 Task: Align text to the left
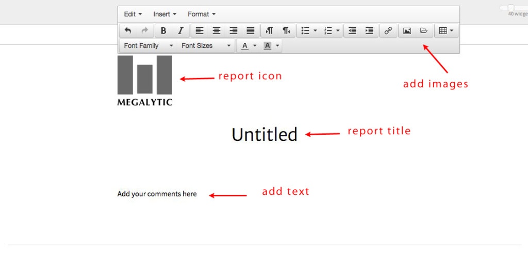pos(200,31)
